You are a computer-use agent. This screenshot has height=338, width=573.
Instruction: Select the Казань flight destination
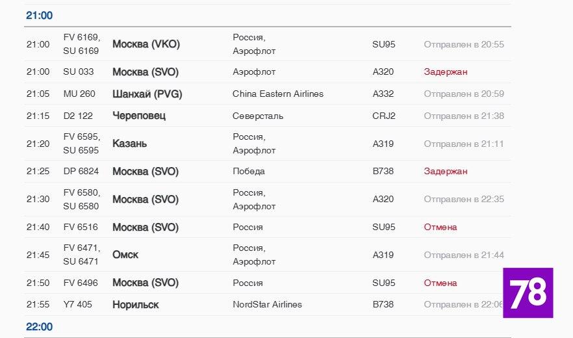click(x=129, y=144)
